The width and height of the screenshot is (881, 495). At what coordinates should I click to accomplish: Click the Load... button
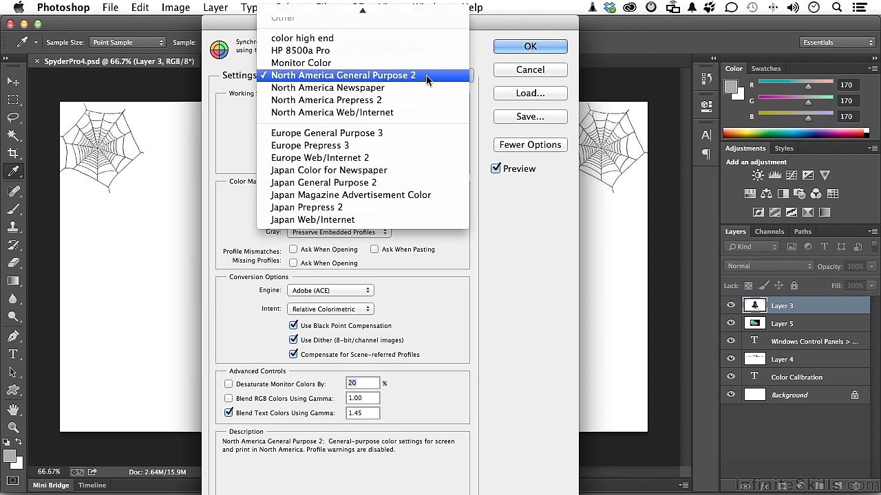coord(531,93)
